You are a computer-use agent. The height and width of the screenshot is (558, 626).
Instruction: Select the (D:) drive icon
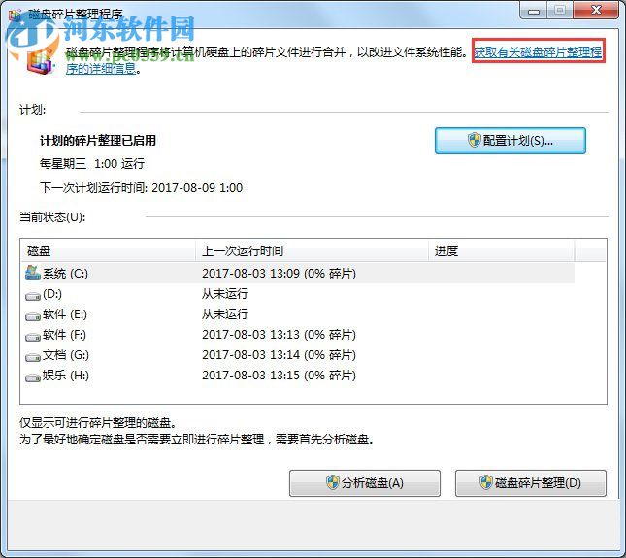coord(33,296)
